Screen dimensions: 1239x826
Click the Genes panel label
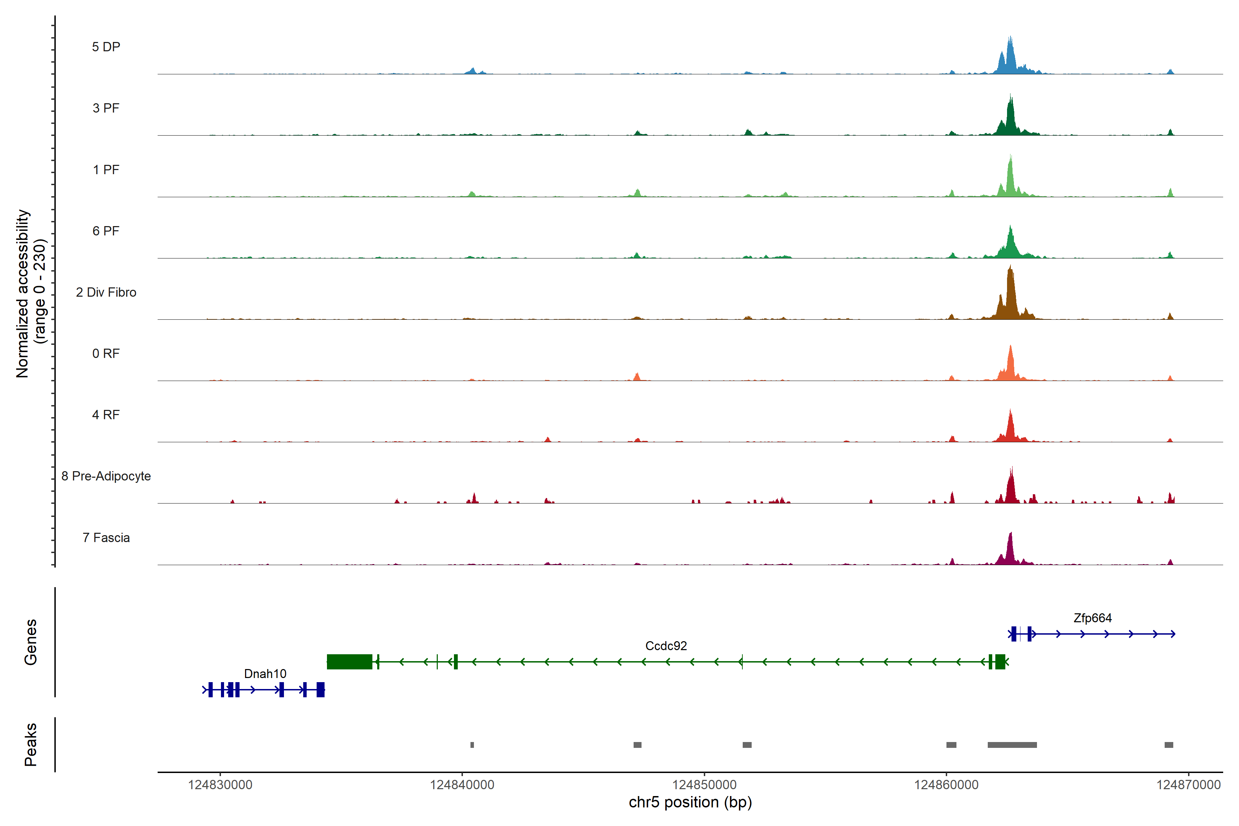coord(31,642)
